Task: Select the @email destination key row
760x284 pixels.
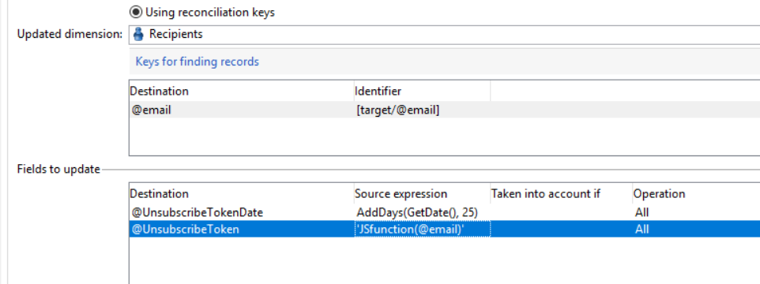Action: click(x=444, y=110)
